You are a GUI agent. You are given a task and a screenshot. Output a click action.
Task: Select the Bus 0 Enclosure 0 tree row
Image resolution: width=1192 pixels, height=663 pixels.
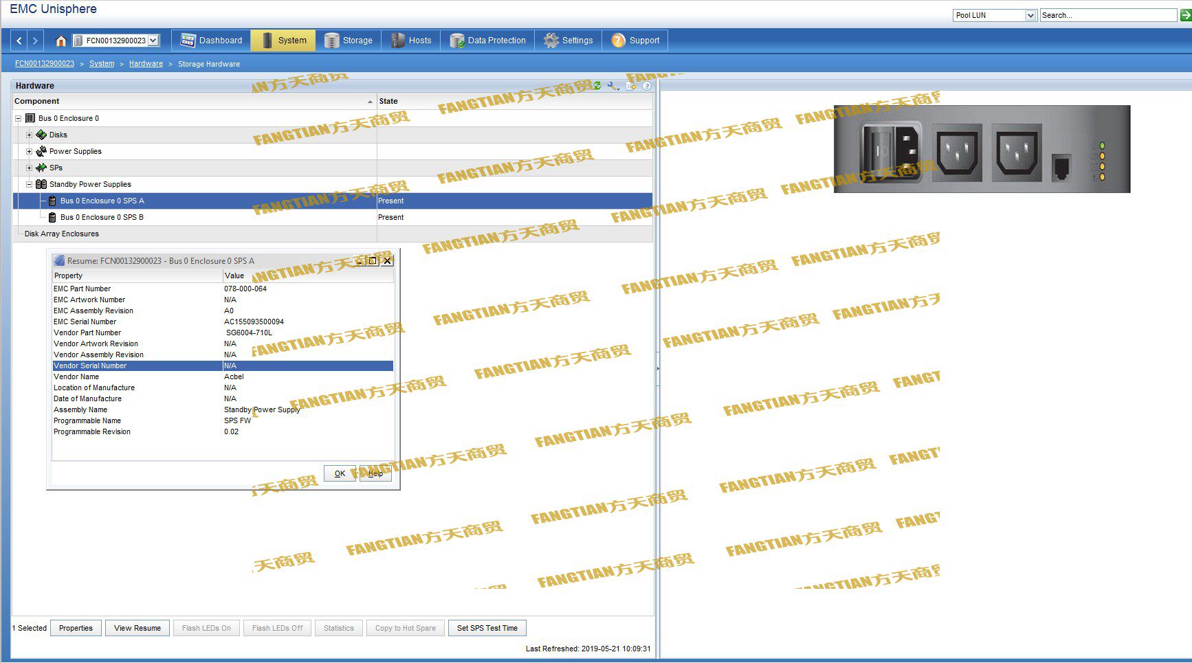pos(333,118)
